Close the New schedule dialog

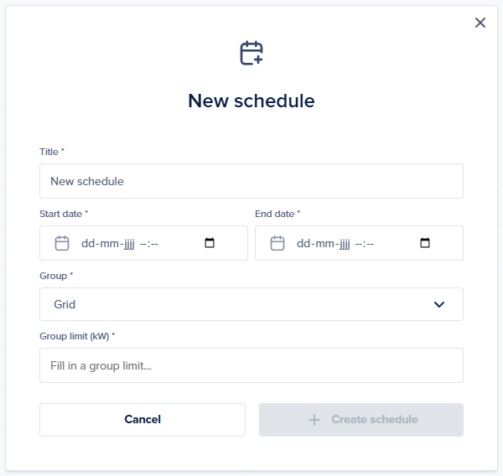click(x=480, y=23)
